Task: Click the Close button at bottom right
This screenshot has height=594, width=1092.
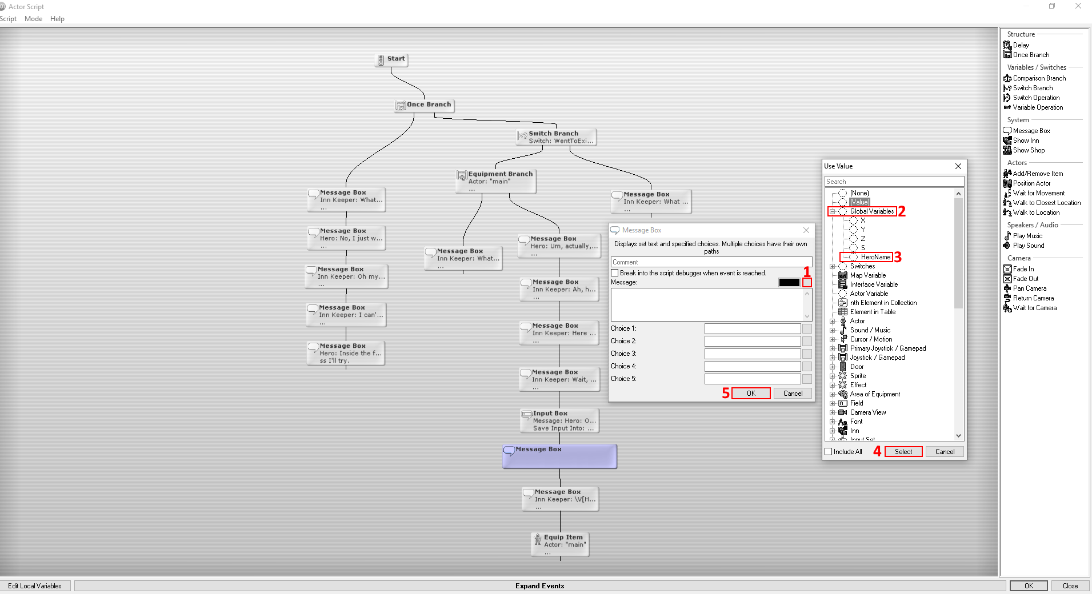Action: (x=1070, y=586)
